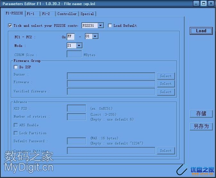Maximize the Parameters Editor window
The image size is (216, 178).
point(204,3)
